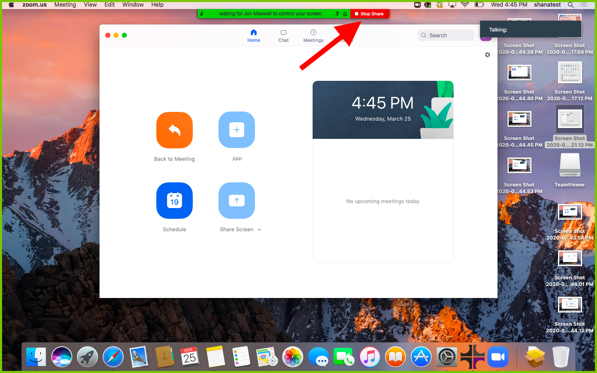
Task: Switch to the Meetings tab
Action: pyautogui.click(x=313, y=36)
